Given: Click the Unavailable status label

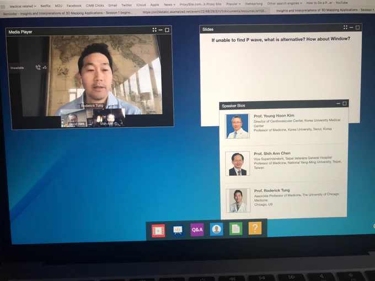Looking at the screenshot, I should coord(17,68).
